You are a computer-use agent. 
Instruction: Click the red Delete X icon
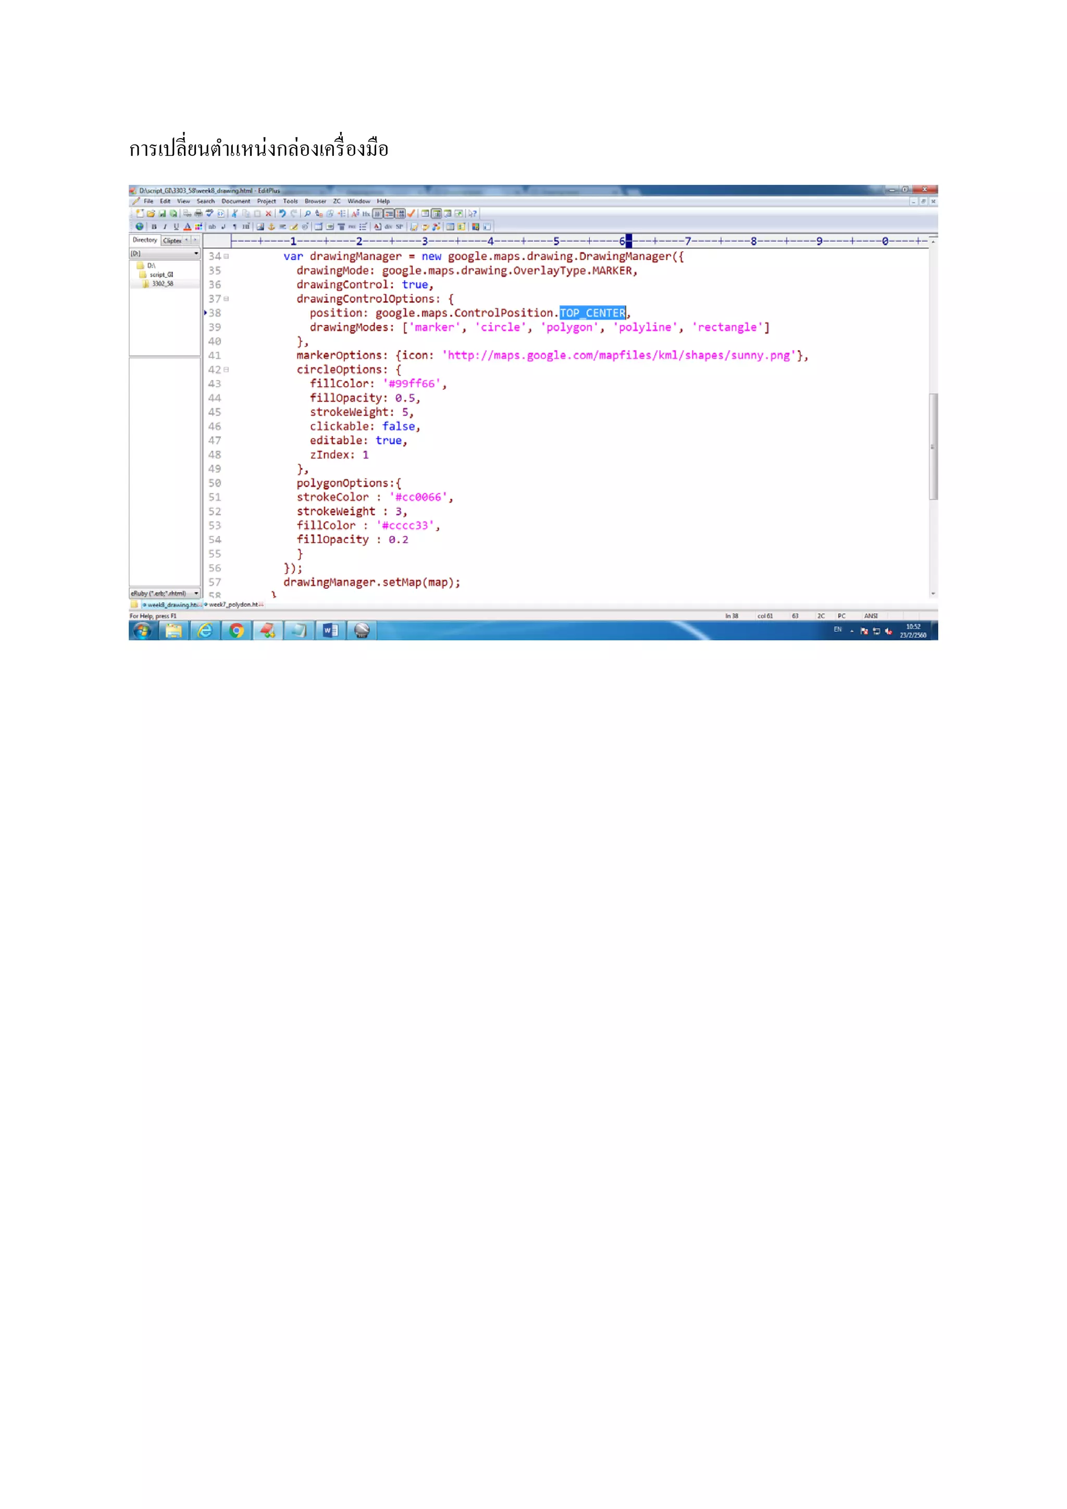click(268, 214)
